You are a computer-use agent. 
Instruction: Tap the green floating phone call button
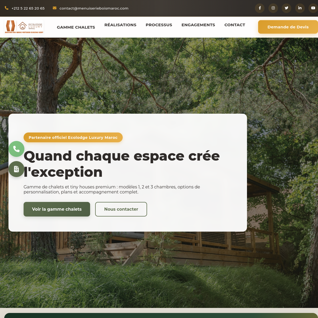(16, 149)
